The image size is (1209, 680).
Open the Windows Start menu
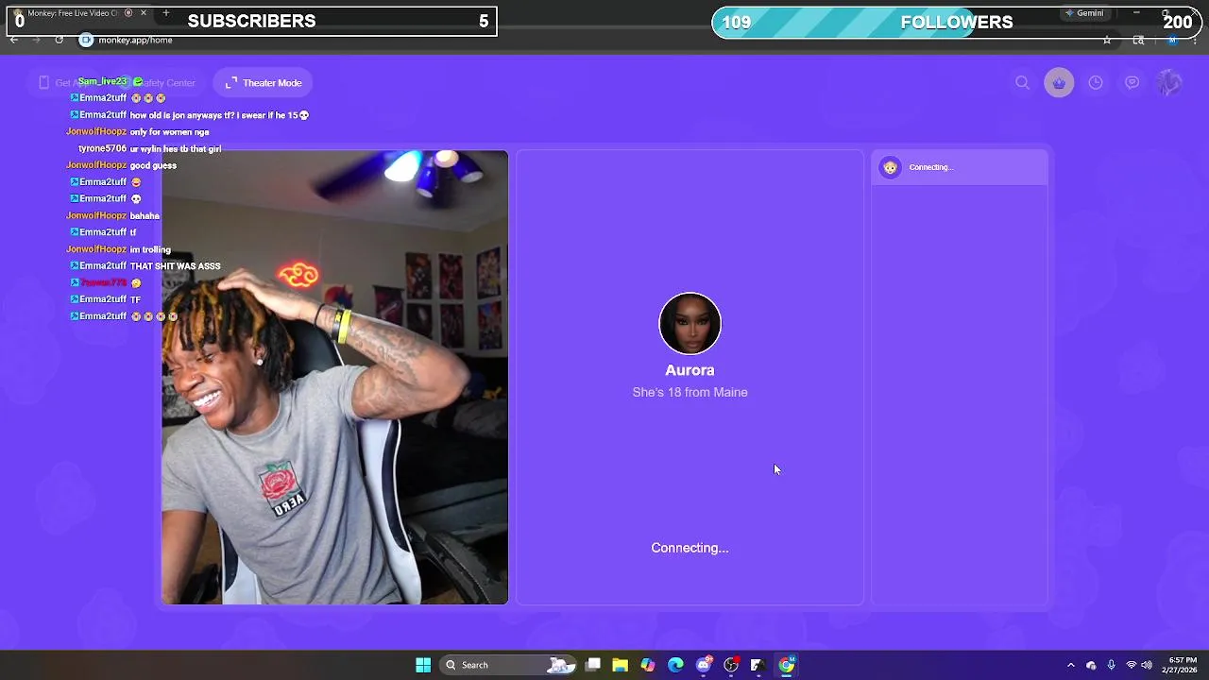pyautogui.click(x=423, y=665)
